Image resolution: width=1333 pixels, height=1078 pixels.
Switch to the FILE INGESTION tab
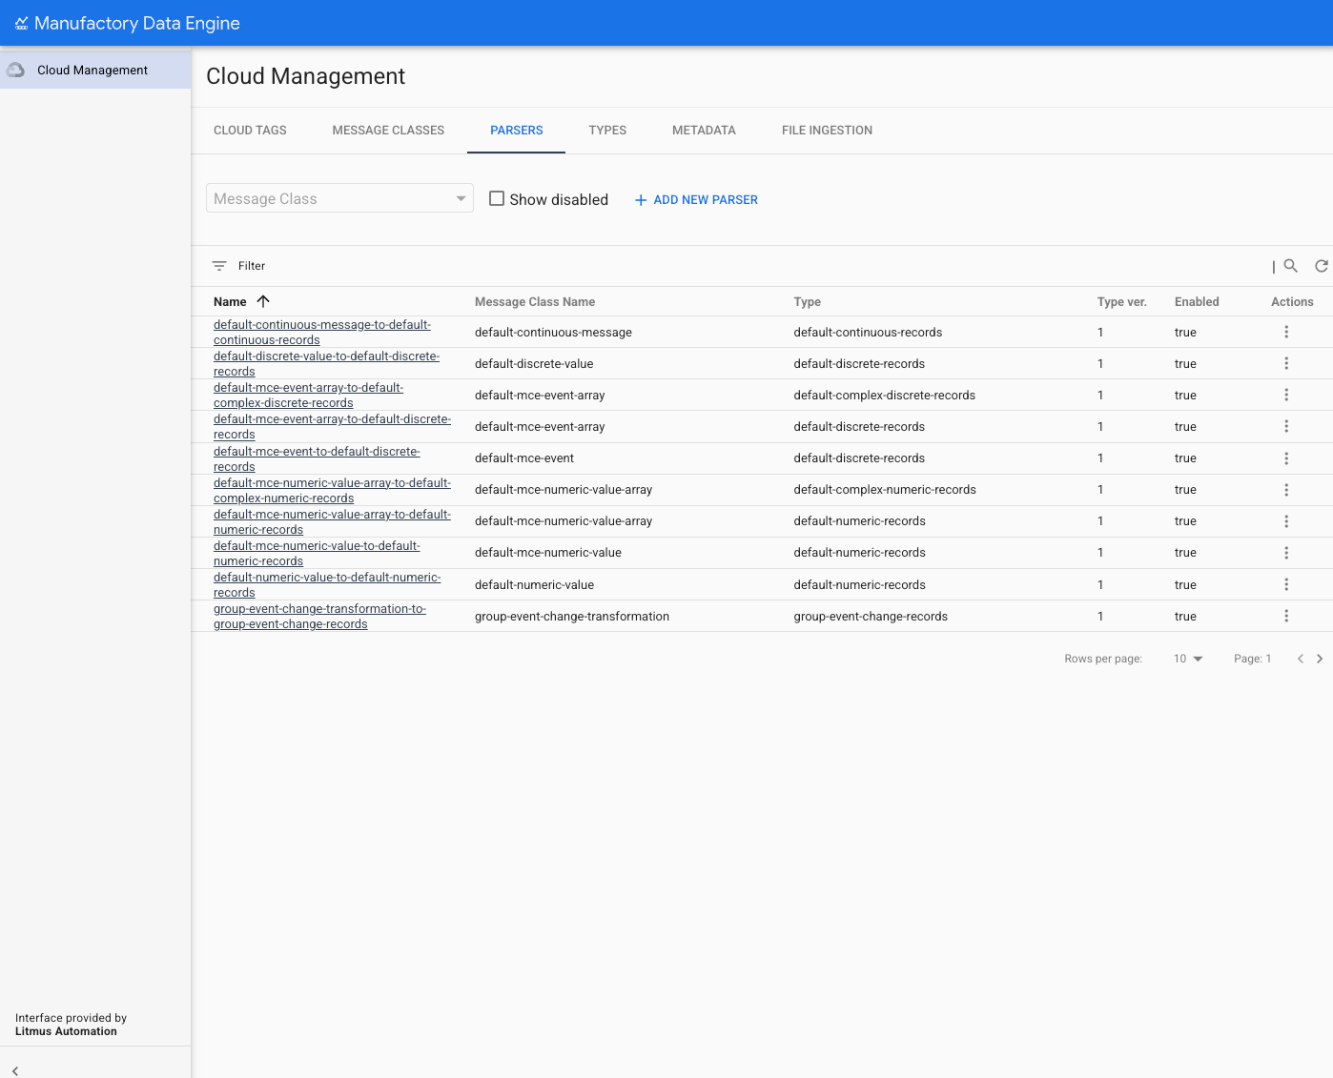click(827, 130)
